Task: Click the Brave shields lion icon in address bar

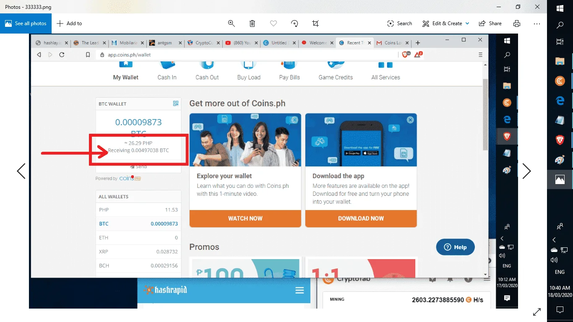Action: point(405,54)
